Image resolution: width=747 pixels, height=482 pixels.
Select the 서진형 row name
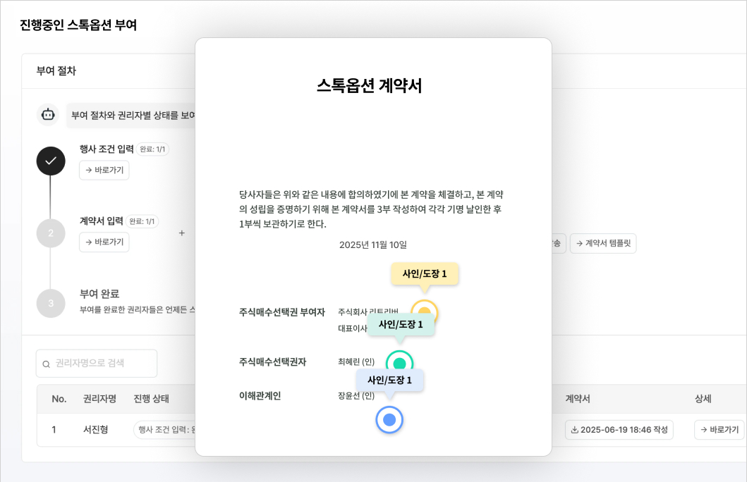point(95,430)
